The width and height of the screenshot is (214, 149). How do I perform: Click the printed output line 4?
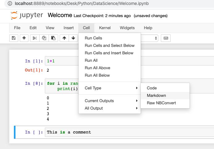[48, 119]
